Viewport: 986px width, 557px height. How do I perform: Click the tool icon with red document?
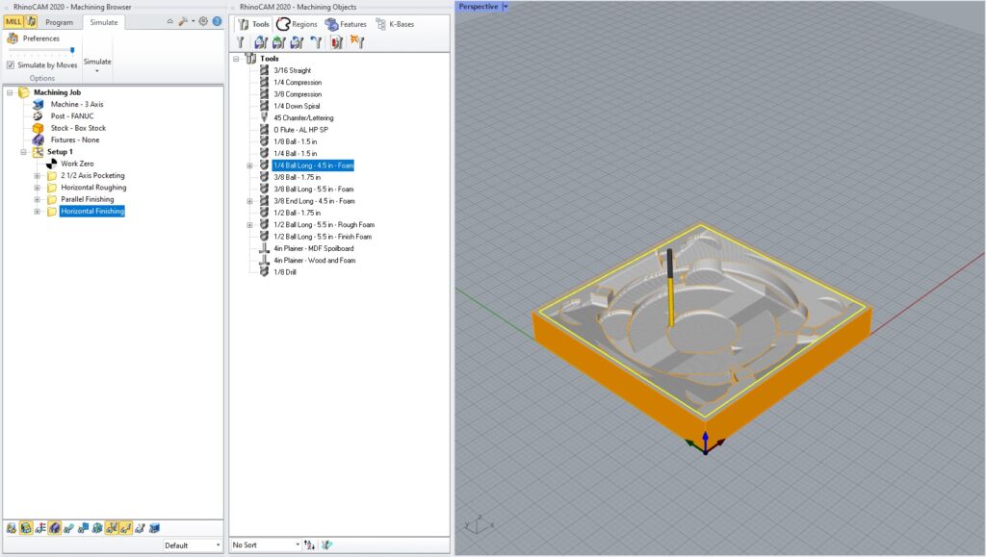pyautogui.click(x=337, y=42)
